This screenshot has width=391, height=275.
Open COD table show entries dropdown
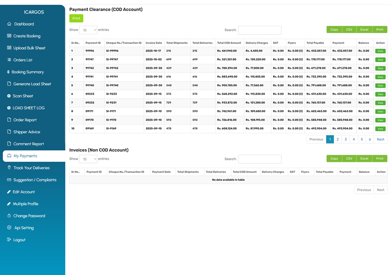pos(88,30)
